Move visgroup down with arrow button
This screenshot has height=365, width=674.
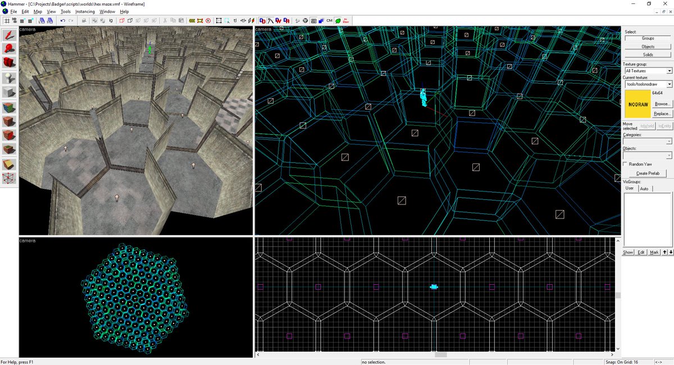click(671, 252)
